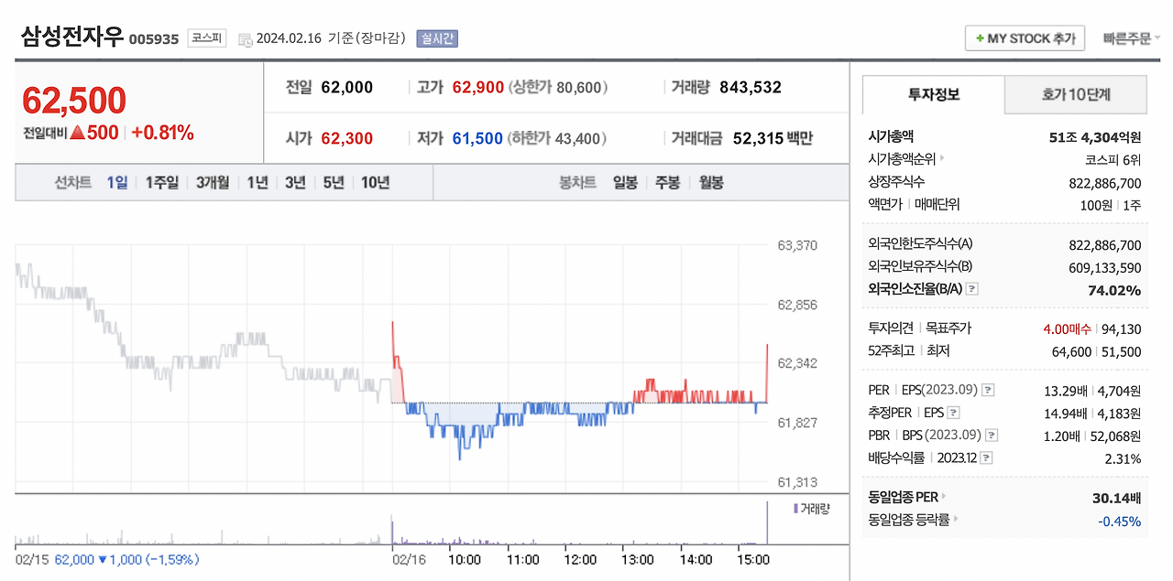Screen dimensions: 1173x581
Task: Switch to the 호가 10단계 tab
Action: pos(1075,94)
